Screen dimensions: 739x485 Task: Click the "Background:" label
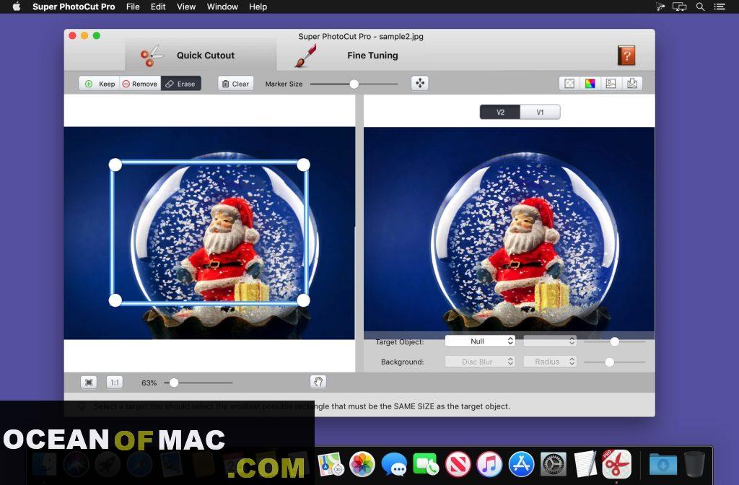click(403, 362)
